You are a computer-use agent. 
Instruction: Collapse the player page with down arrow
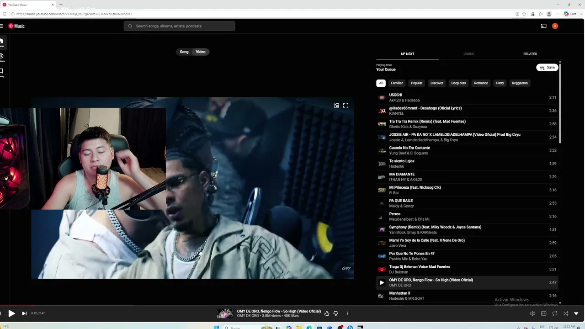pyautogui.click(x=576, y=313)
